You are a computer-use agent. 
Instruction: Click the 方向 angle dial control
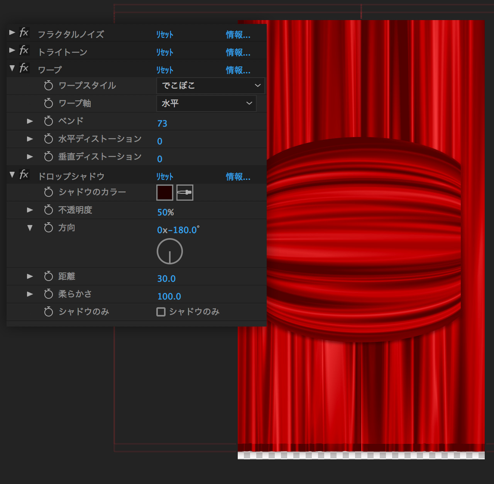pos(170,251)
